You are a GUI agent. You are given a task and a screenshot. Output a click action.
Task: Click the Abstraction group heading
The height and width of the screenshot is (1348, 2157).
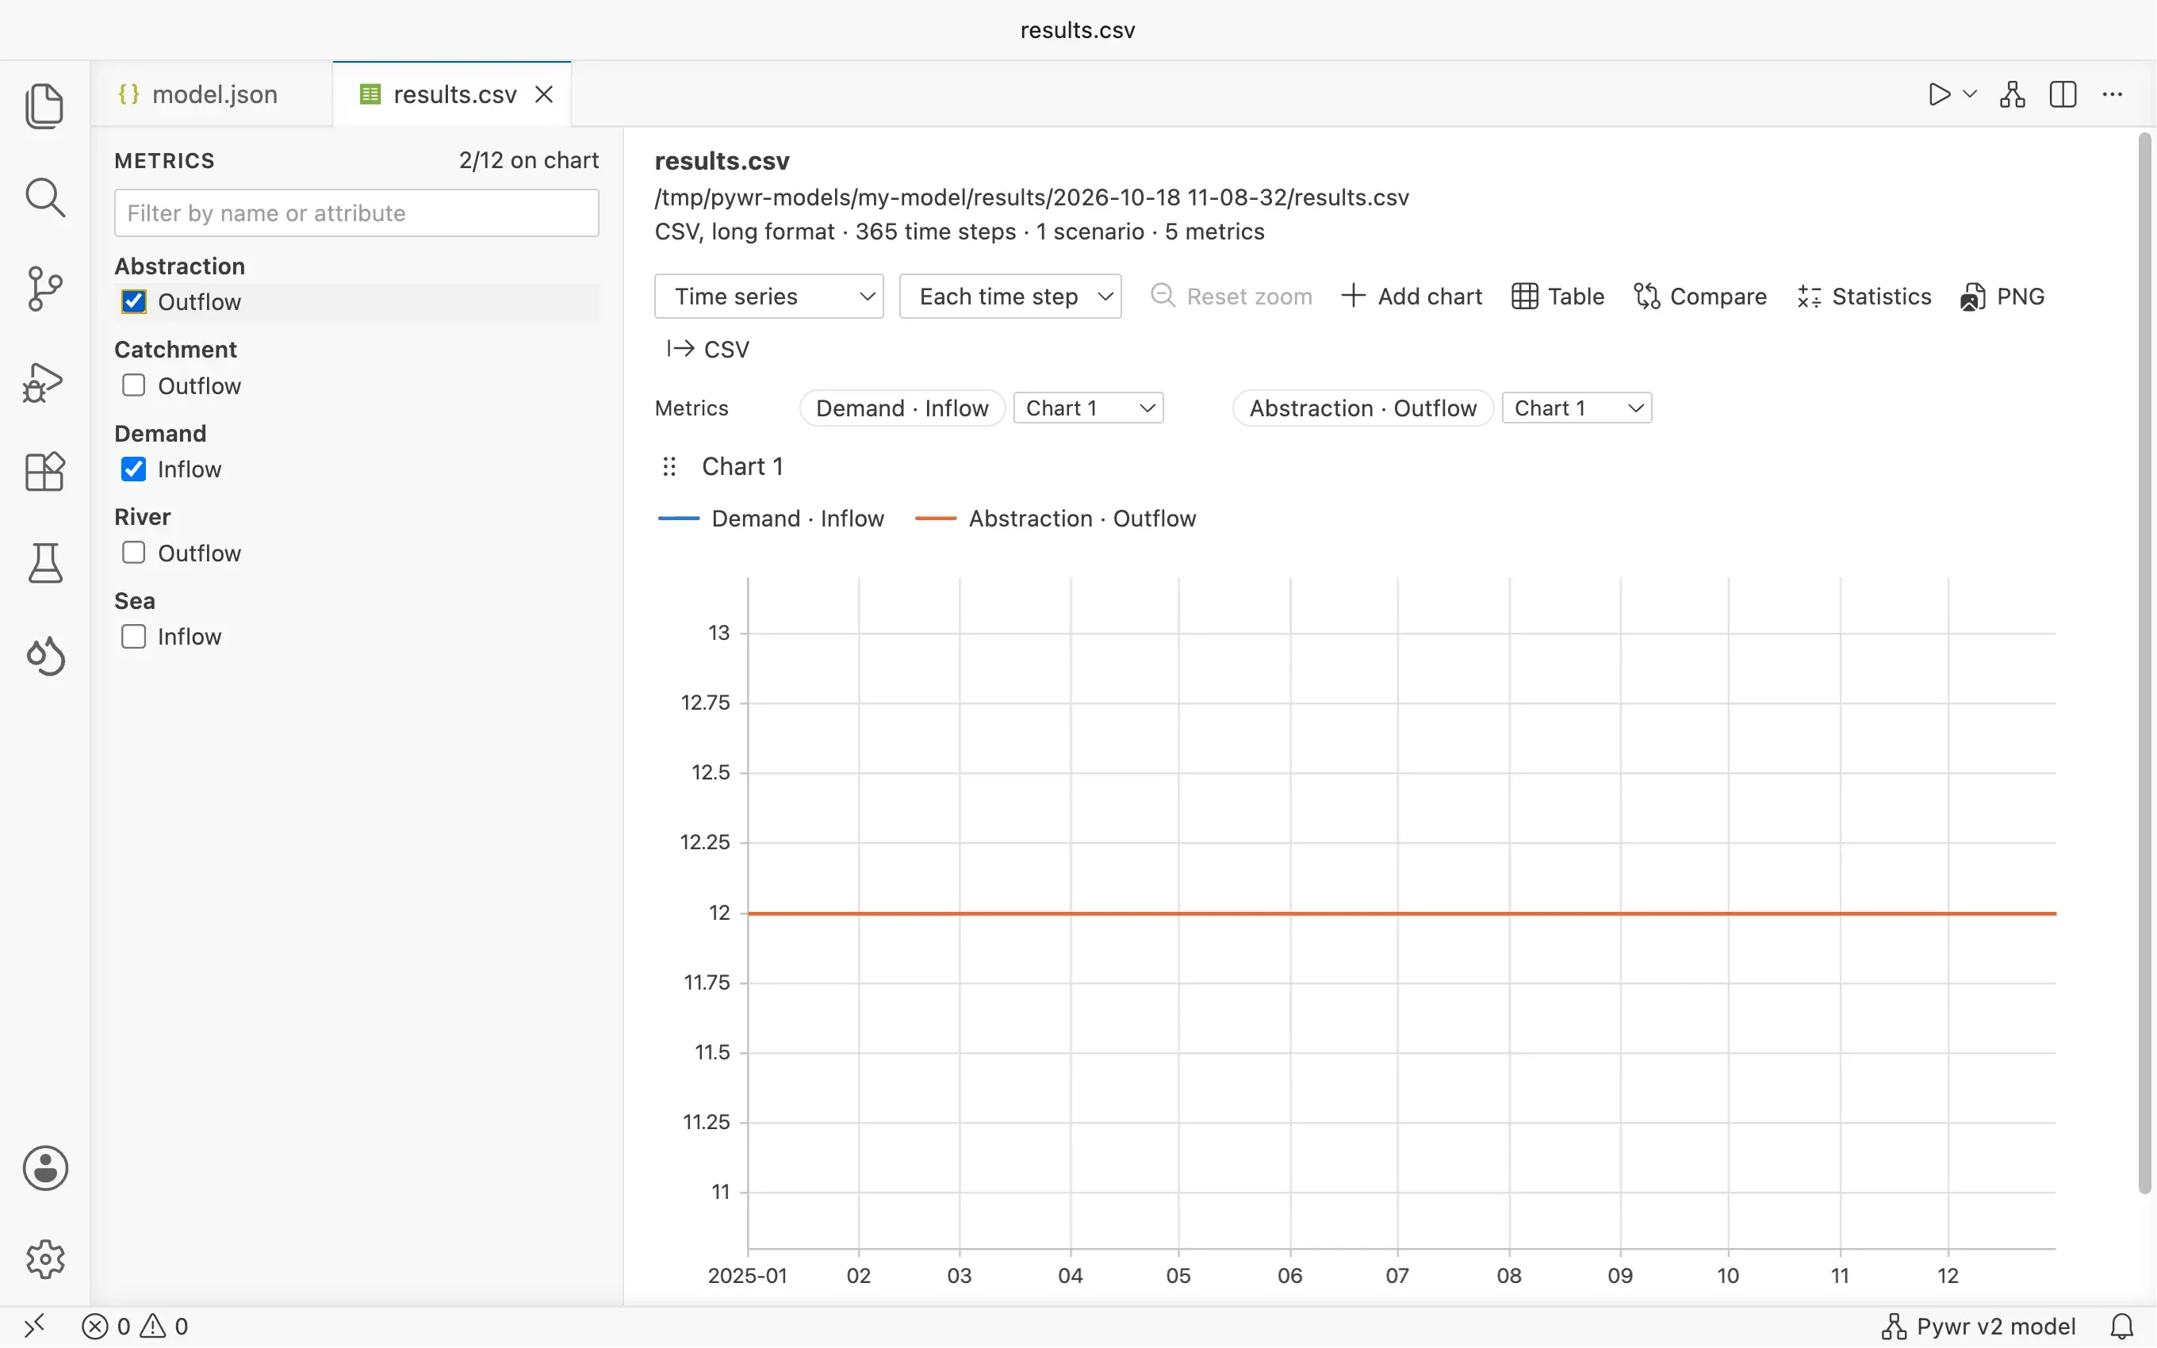click(180, 266)
